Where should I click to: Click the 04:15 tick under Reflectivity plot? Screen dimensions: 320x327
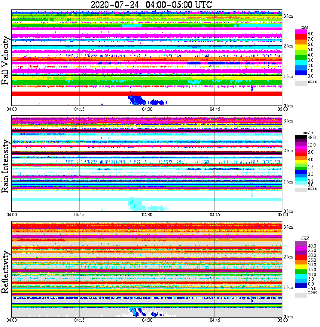[79, 320]
